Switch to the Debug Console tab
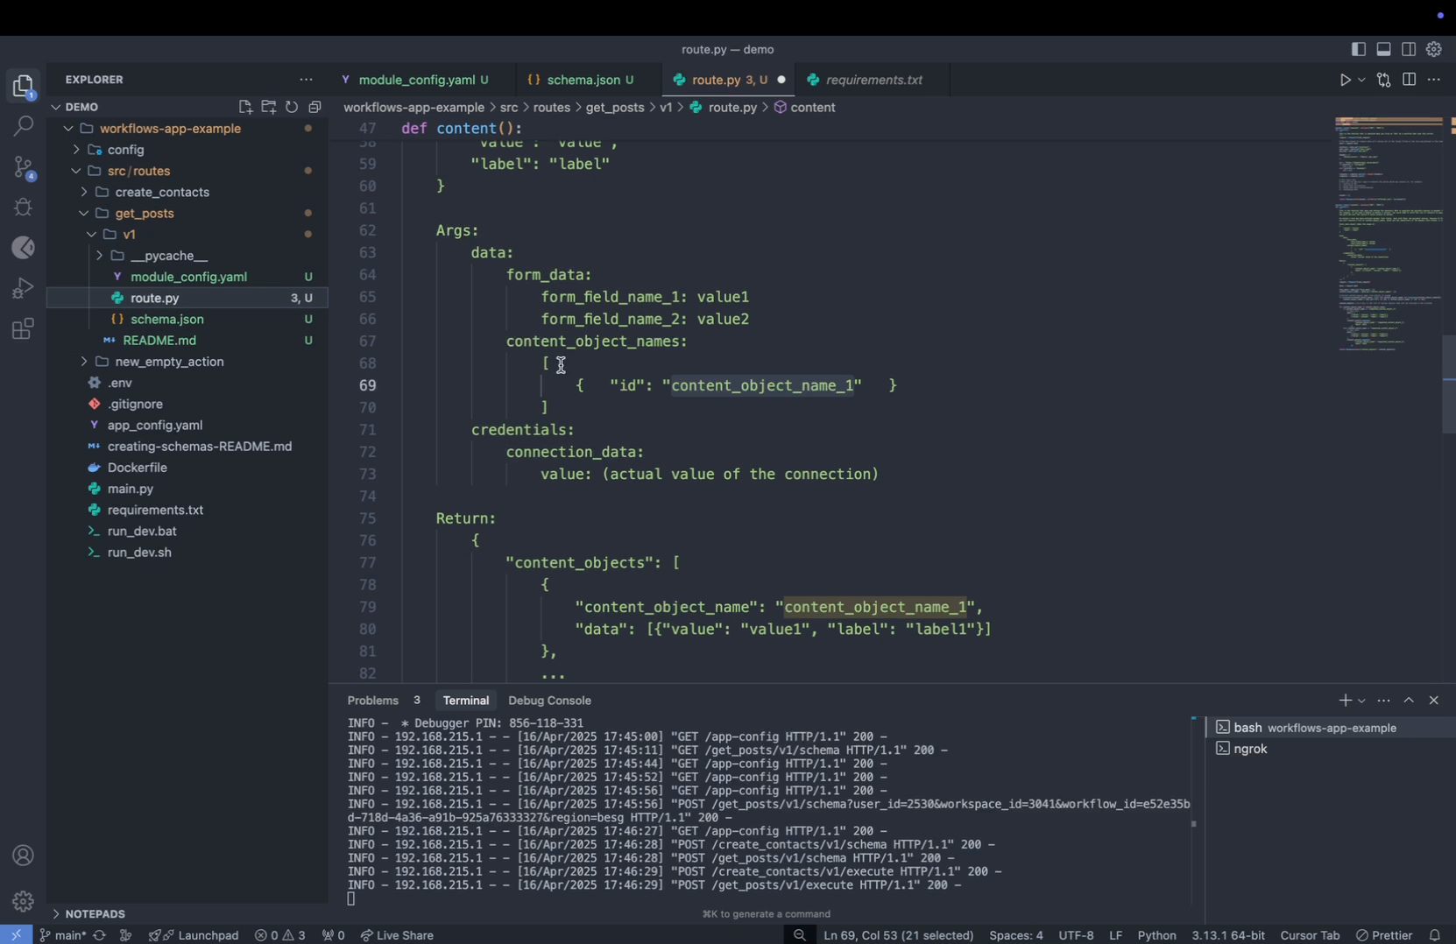Image resolution: width=1456 pixels, height=944 pixels. [549, 701]
